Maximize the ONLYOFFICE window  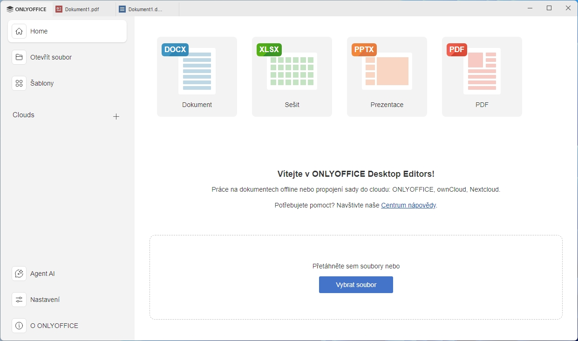click(549, 8)
